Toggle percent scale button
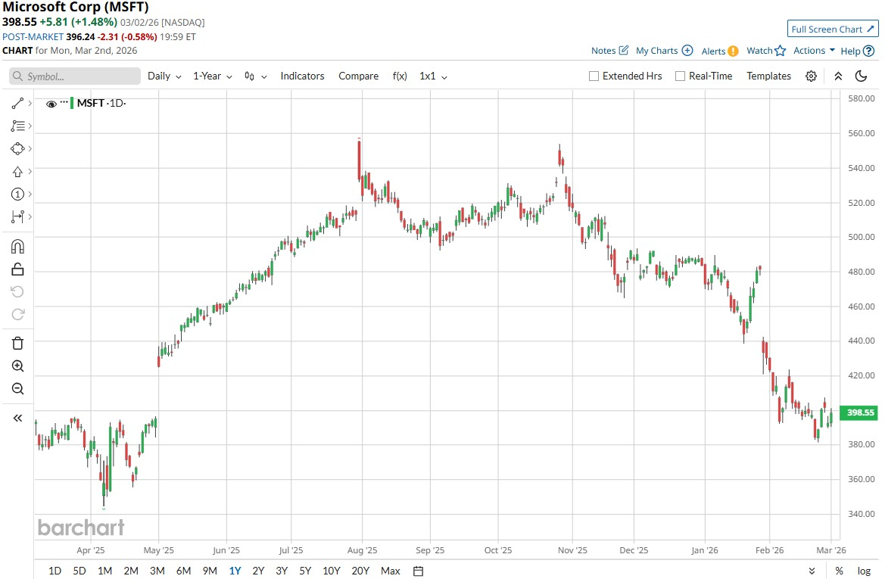Image resolution: width=885 pixels, height=579 pixels. [840, 571]
